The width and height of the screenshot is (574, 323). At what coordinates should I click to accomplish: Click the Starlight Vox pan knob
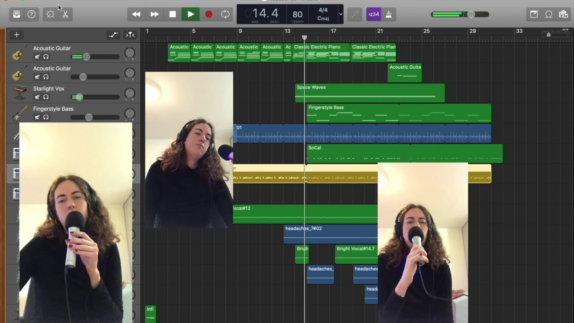pos(130,93)
